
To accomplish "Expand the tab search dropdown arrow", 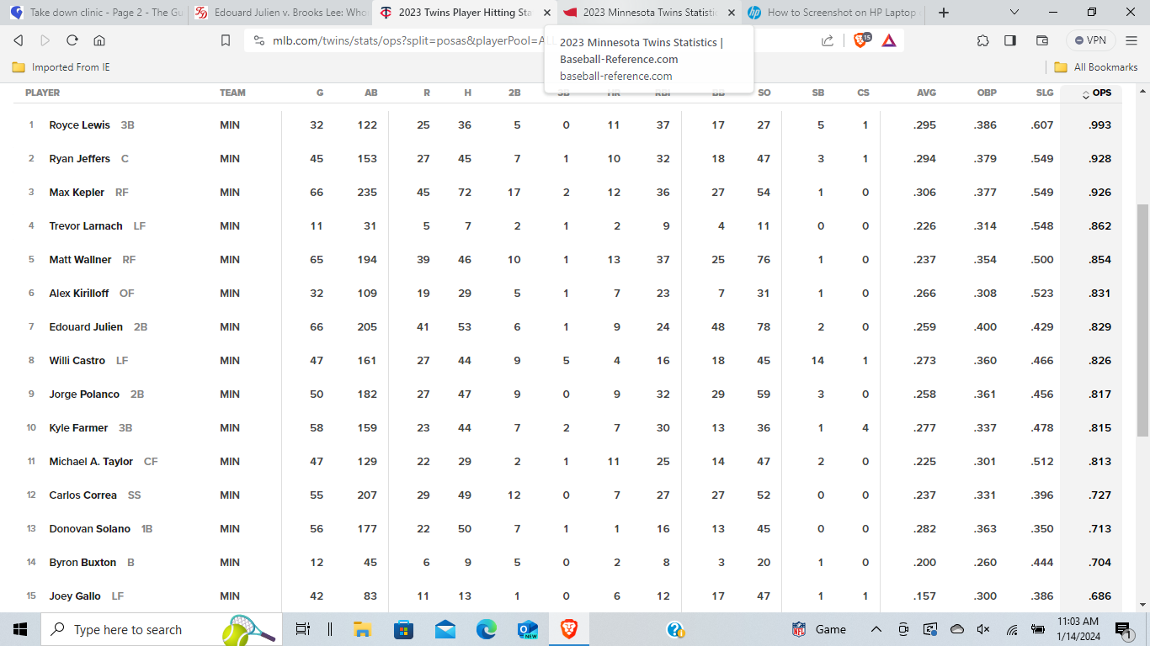I will coord(1014,13).
